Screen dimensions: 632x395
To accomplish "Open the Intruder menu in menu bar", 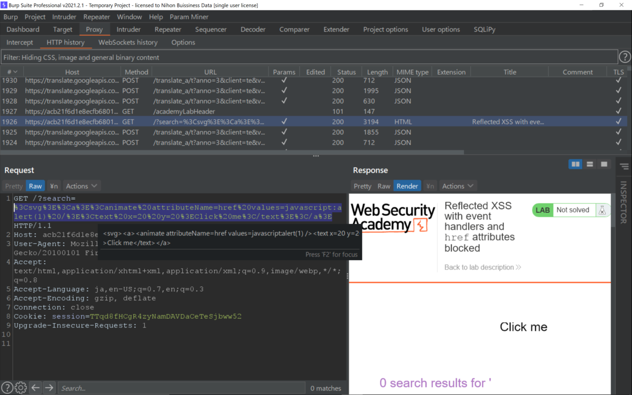I will (x=64, y=17).
